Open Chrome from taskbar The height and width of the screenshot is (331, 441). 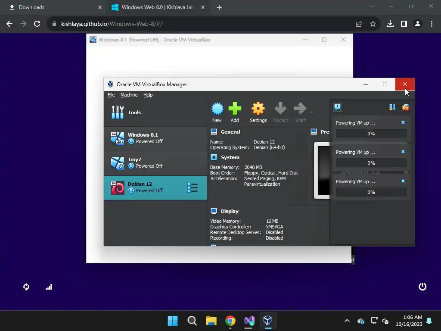pyautogui.click(x=230, y=321)
